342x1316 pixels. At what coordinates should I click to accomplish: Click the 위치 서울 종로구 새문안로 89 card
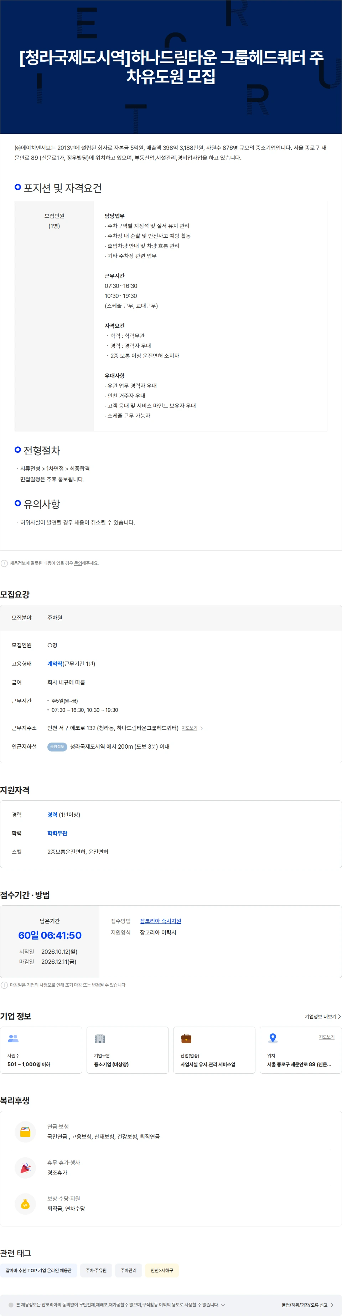[301, 1050]
